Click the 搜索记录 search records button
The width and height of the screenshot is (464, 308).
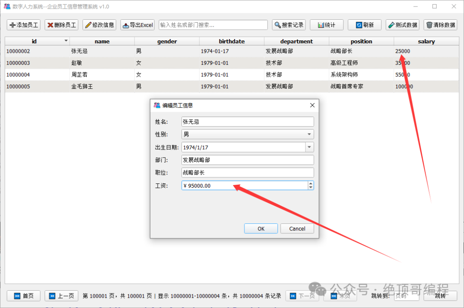point(289,25)
